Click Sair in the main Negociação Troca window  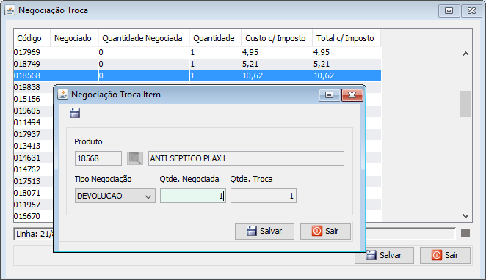point(445,255)
